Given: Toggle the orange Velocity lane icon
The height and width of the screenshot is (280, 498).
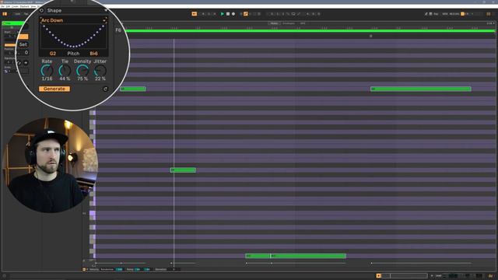Looking at the screenshot, I should (84, 270).
